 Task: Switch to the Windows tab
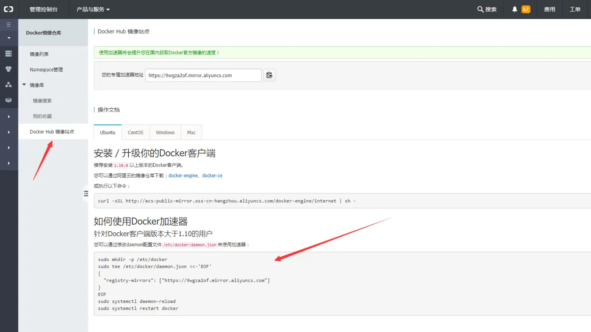coord(165,132)
